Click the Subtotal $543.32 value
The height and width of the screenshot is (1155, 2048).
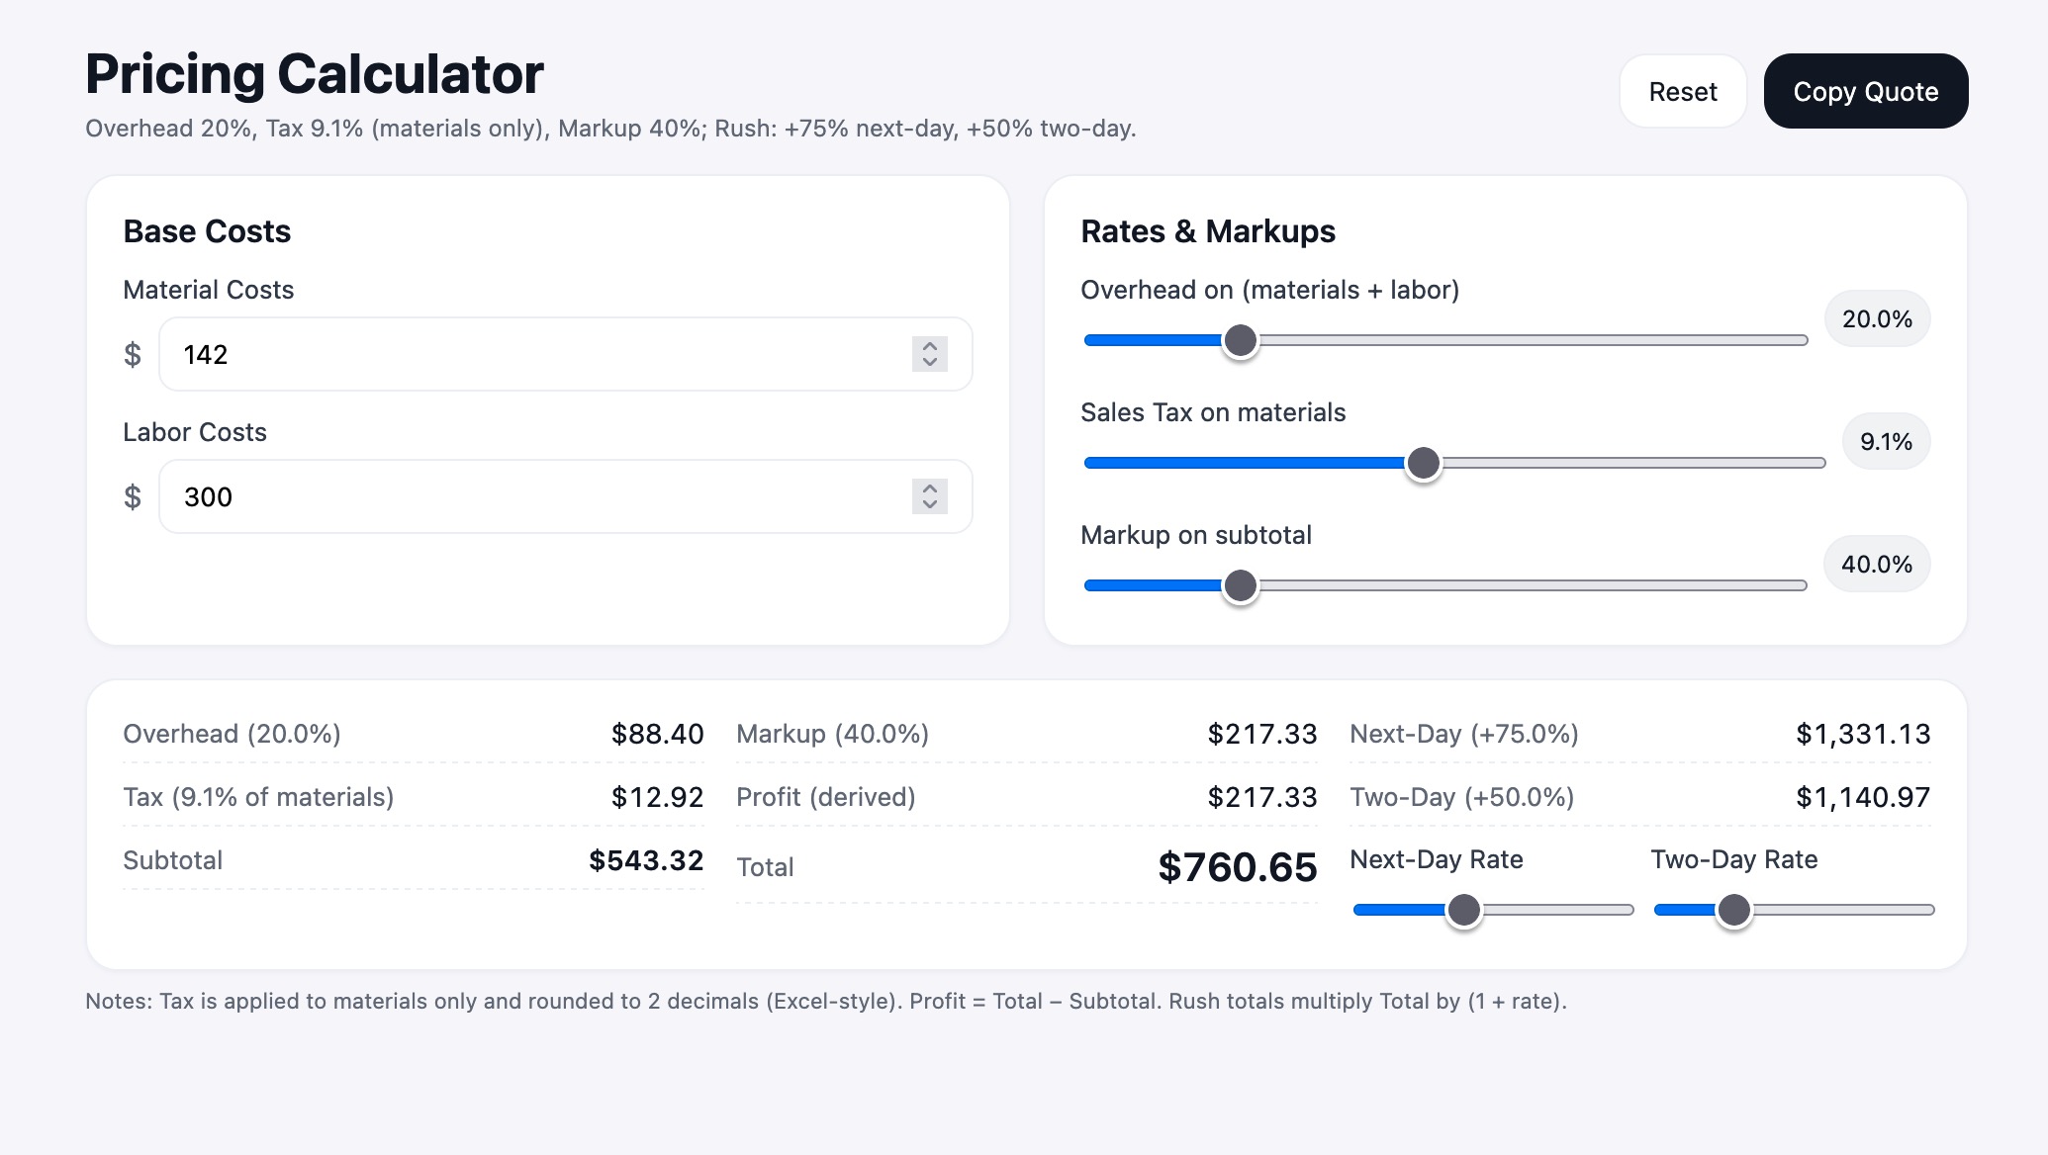645,860
